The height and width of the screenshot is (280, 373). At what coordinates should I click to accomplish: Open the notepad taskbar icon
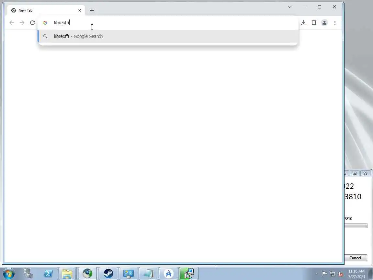point(148,273)
